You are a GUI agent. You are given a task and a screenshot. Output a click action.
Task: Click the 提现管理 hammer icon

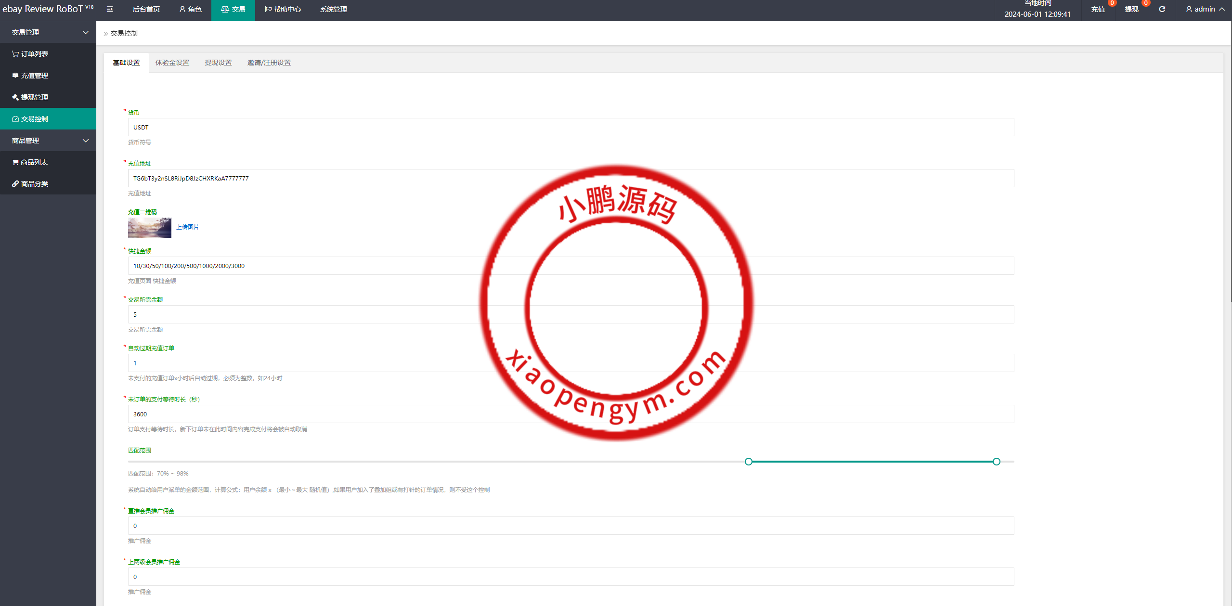pos(15,97)
